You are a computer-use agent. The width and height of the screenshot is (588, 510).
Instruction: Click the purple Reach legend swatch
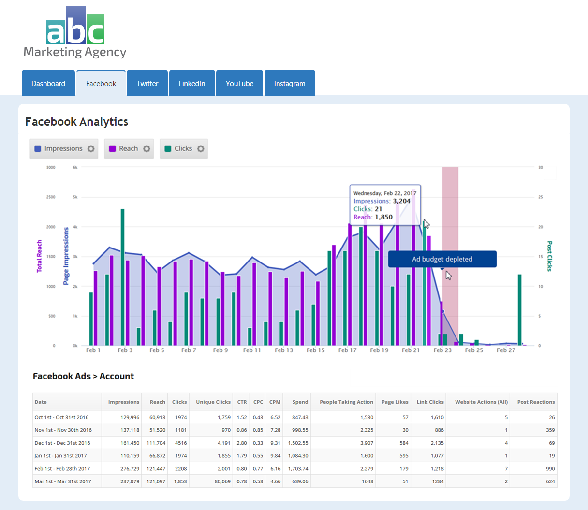tap(113, 149)
